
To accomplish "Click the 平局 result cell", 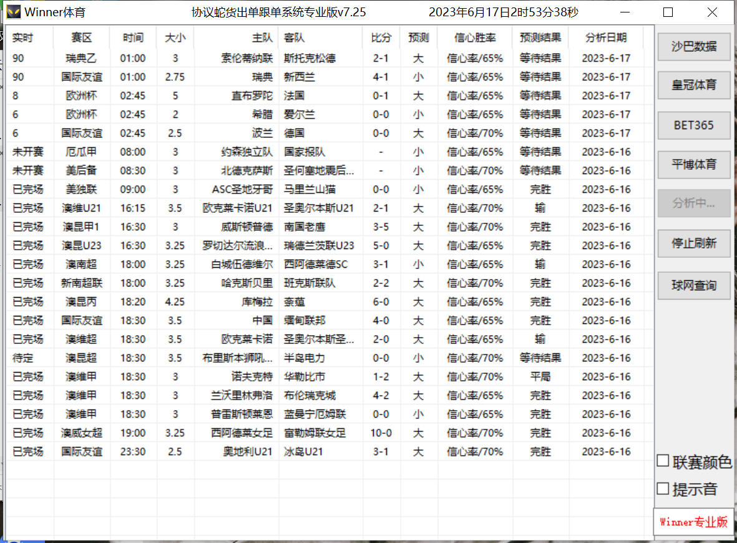I will [x=540, y=376].
